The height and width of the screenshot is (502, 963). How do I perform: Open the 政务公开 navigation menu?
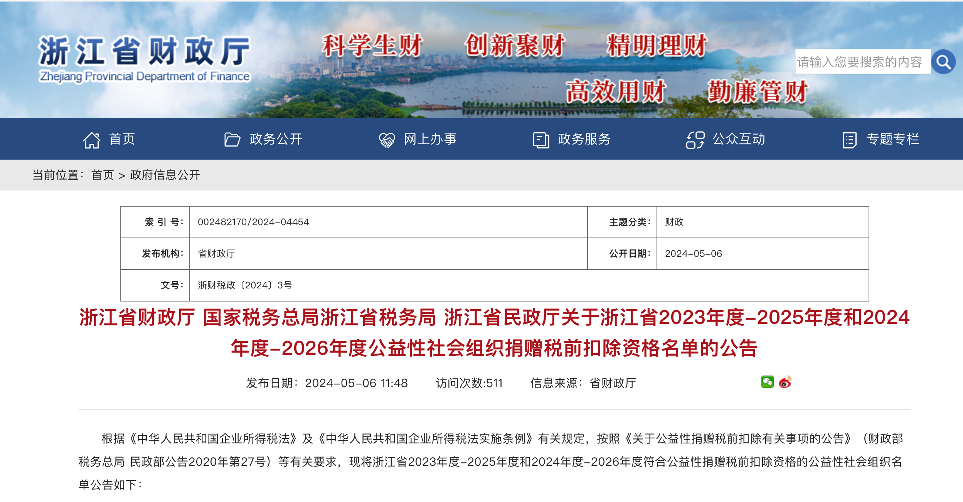tap(276, 139)
